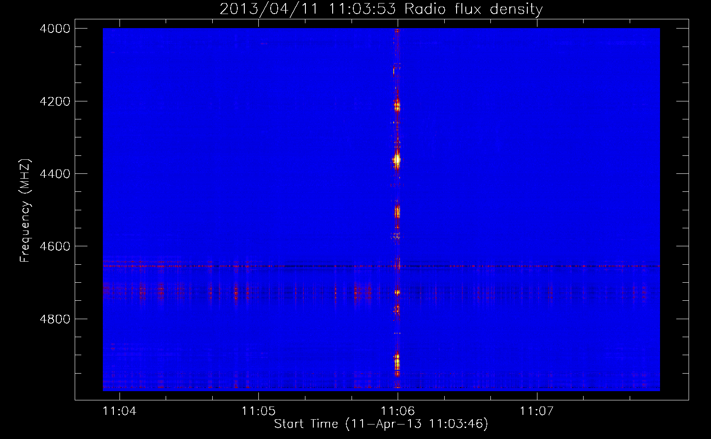Click the bright burst near 4920 MHz
The height and width of the screenshot is (439, 711).
(397, 362)
